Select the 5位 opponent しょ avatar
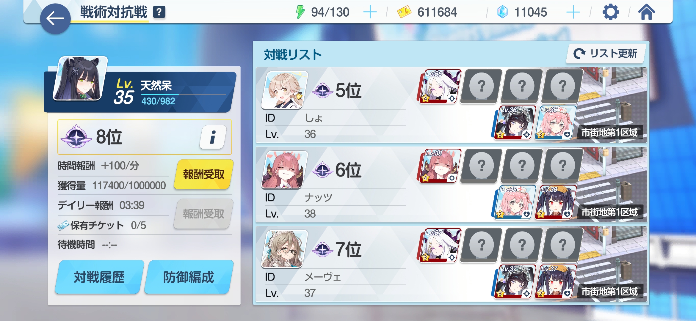Image resolution: width=696 pixels, height=321 pixels. click(285, 90)
